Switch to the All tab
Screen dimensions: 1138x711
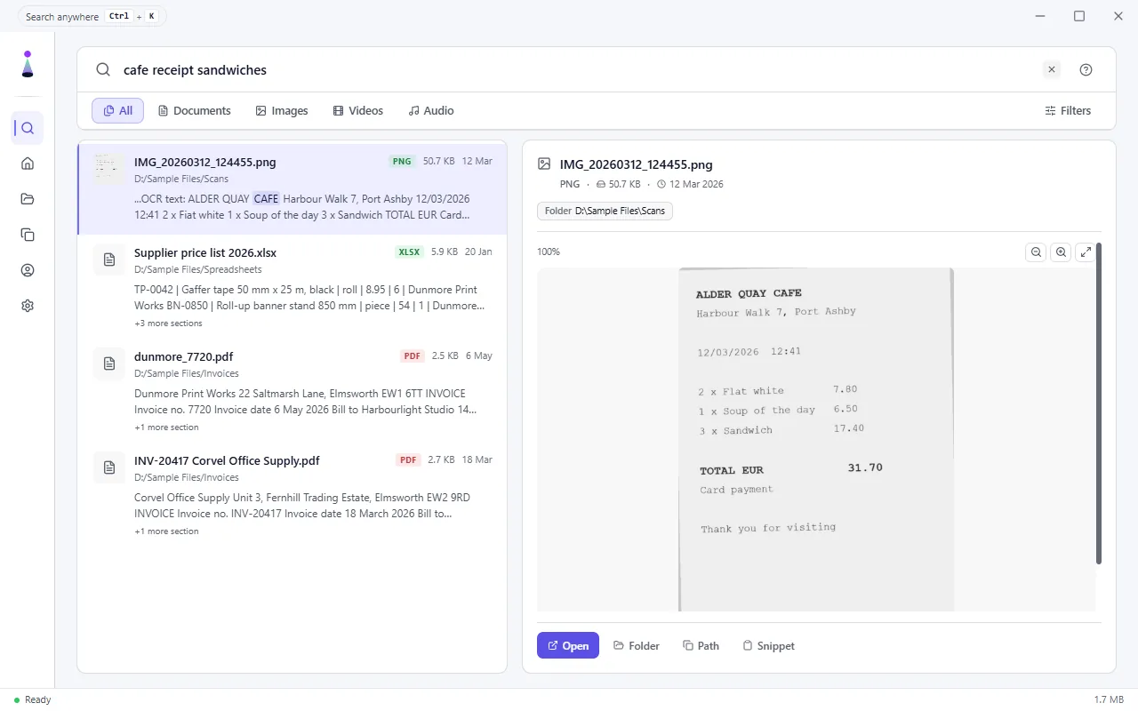[118, 111]
